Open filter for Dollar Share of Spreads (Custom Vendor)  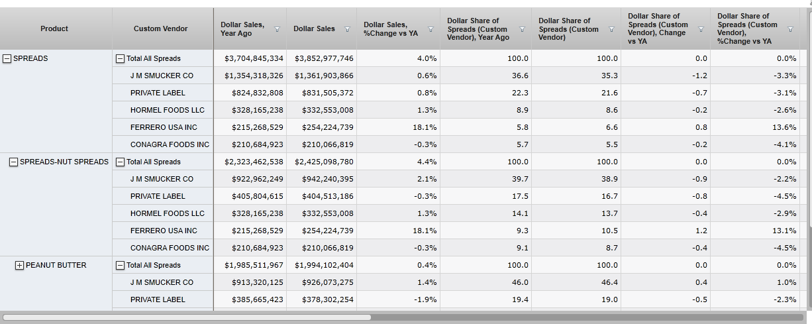point(611,29)
